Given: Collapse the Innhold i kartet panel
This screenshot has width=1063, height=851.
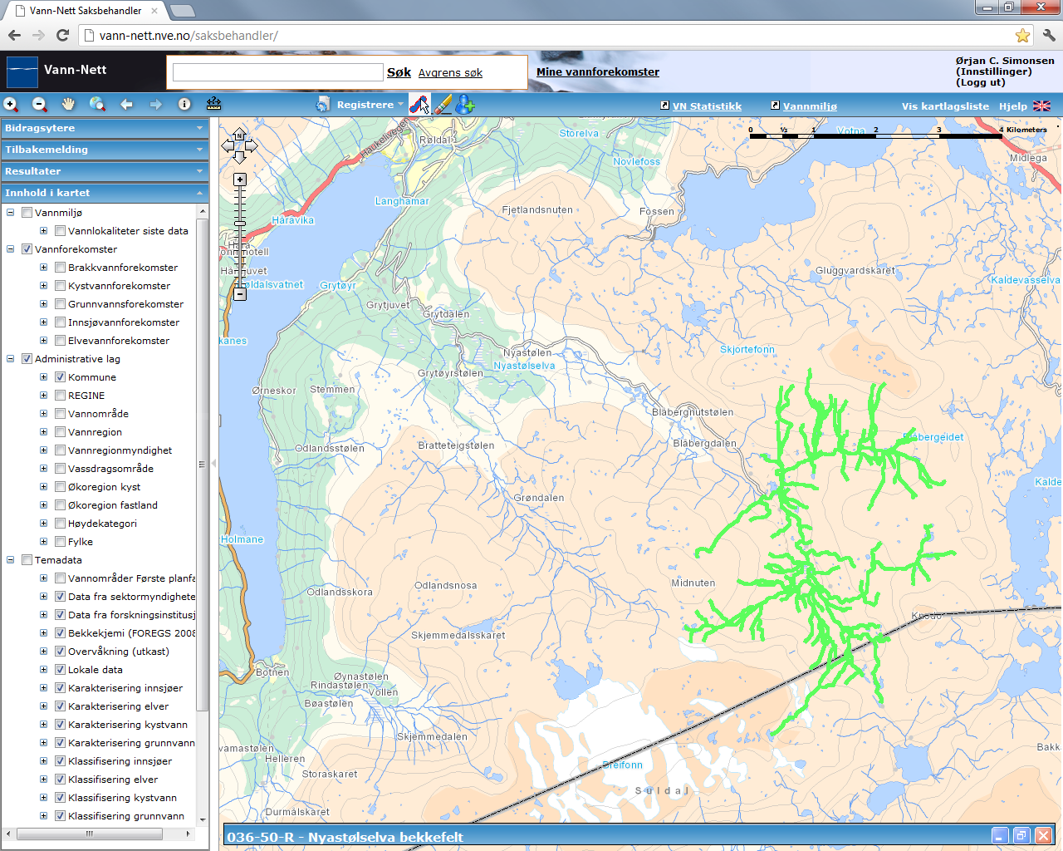Looking at the screenshot, I should tap(105, 193).
